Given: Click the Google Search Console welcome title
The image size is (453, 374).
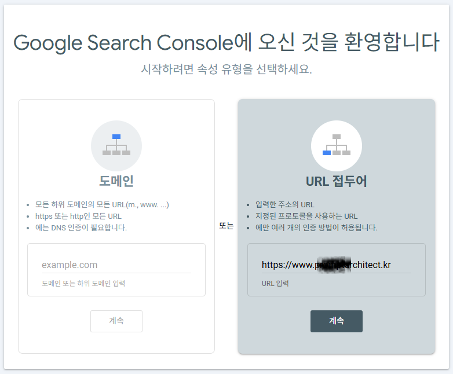Looking at the screenshot, I should tap(226, 42).
